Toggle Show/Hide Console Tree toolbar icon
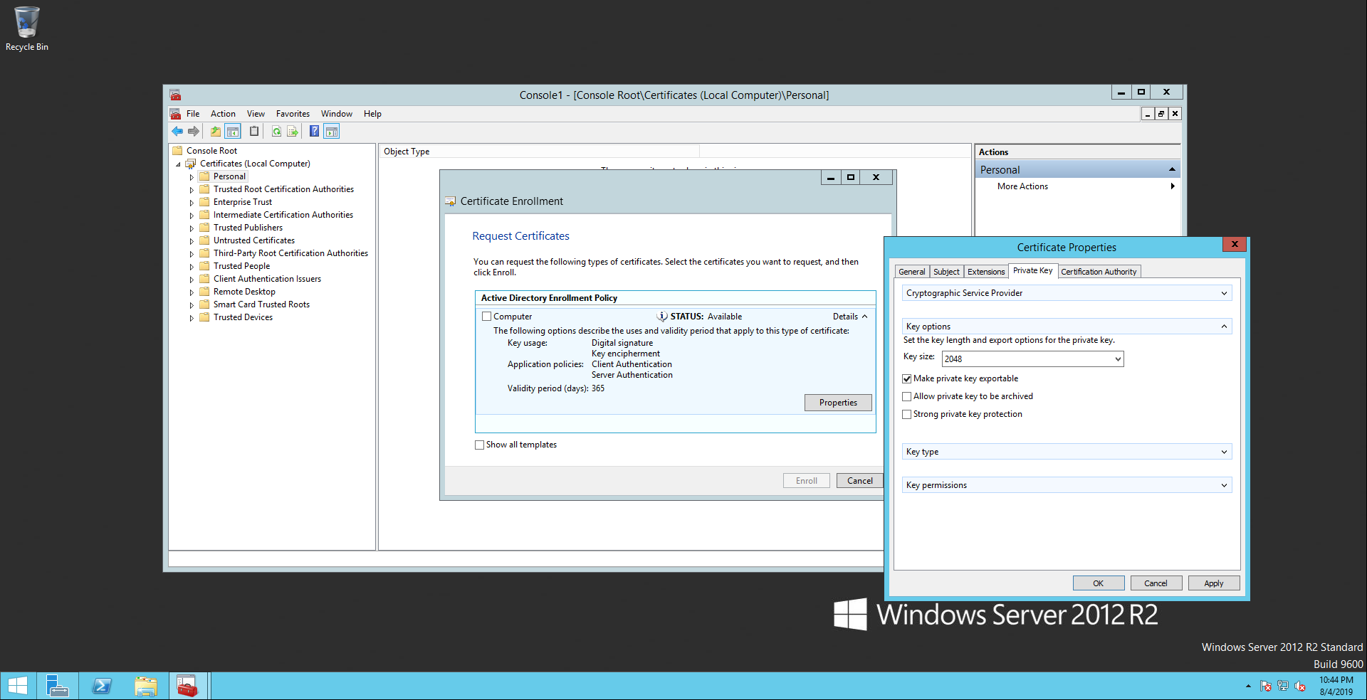1367x700 pixels. click(233, 132)
